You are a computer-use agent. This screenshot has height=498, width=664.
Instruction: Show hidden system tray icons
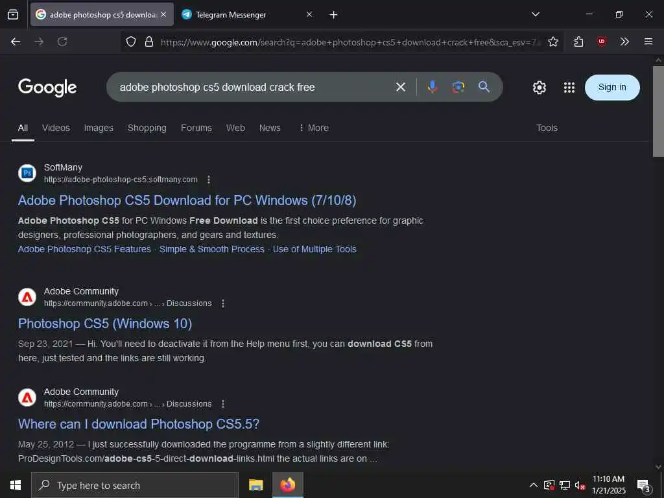coord(534,485)
